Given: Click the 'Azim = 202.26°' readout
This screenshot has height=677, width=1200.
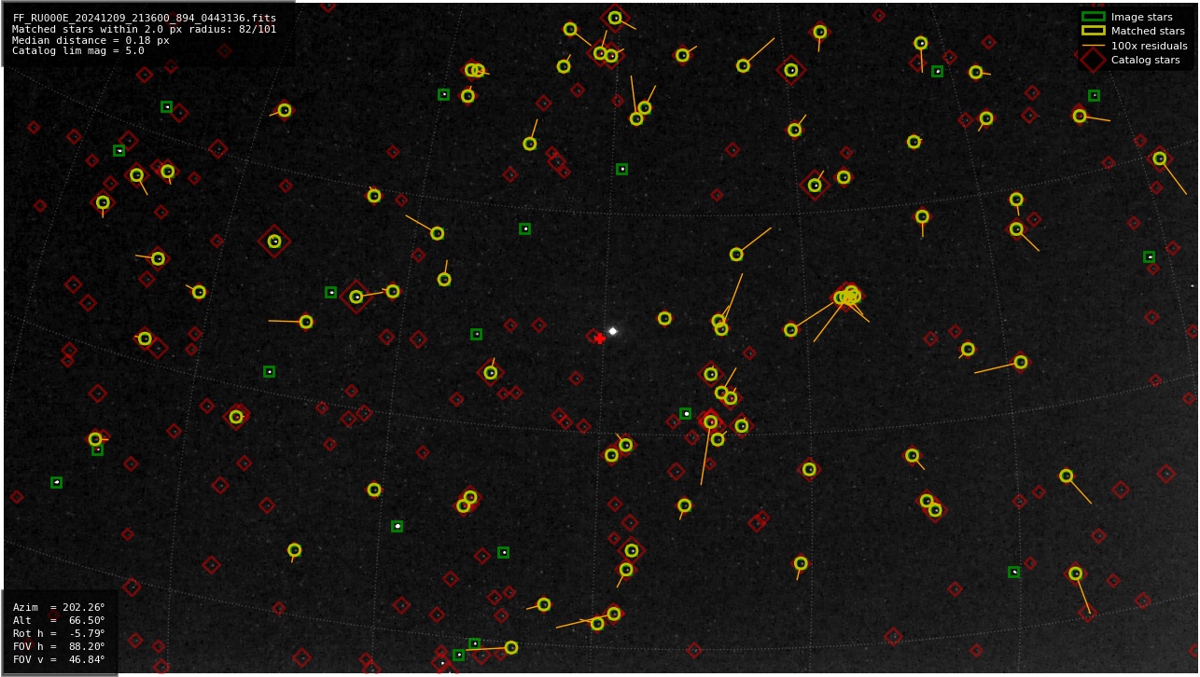Looking at the screenshot, I should [59, 607].
